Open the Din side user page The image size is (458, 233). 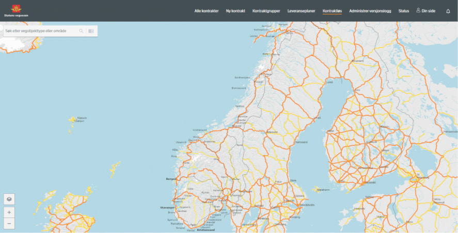pos(426,11)
